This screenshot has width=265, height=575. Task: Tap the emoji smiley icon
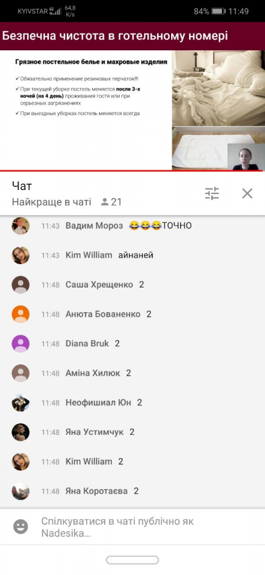[20, 527]
